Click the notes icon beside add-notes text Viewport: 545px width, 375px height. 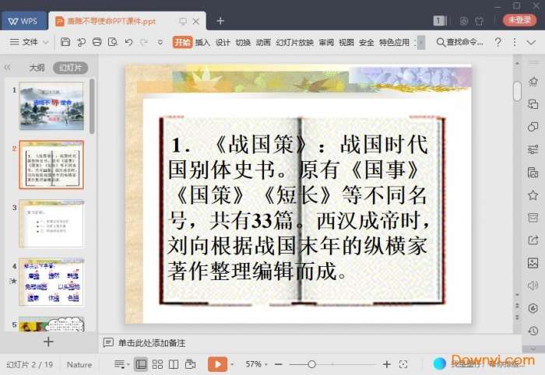click(x=108, y=342)
